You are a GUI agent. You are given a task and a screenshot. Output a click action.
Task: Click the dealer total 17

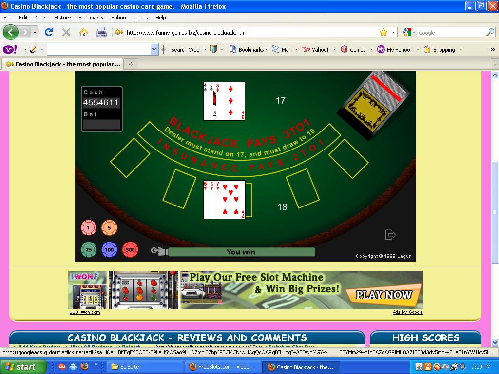[280, 100]
